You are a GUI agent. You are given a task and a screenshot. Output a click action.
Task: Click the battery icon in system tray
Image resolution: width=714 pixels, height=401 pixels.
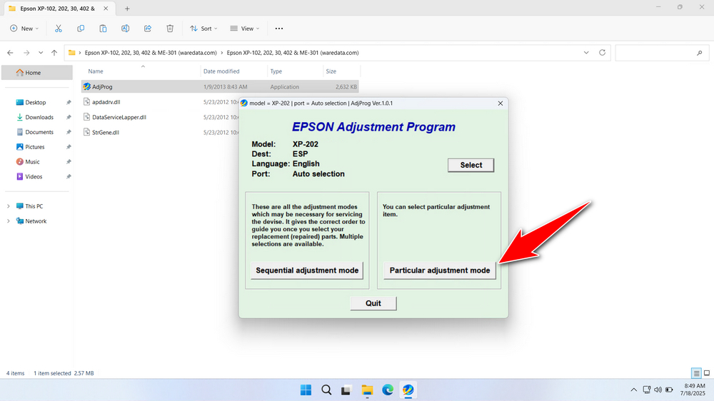(669, 390)
